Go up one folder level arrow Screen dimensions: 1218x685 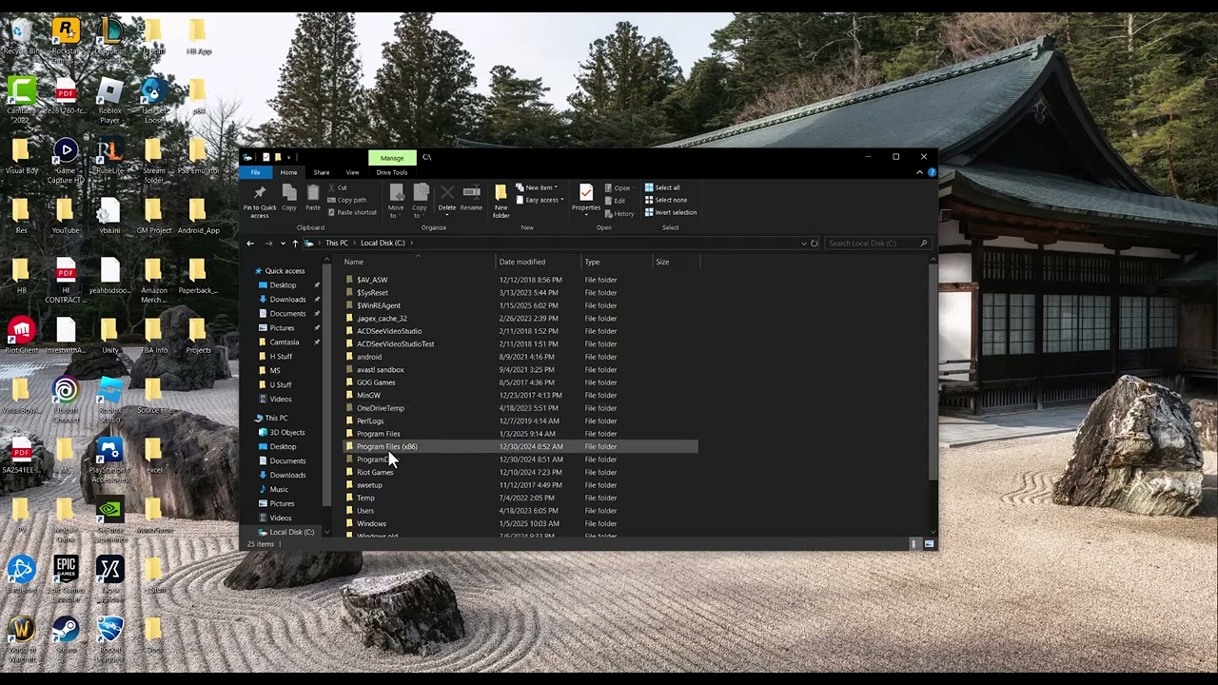(295, 244)
